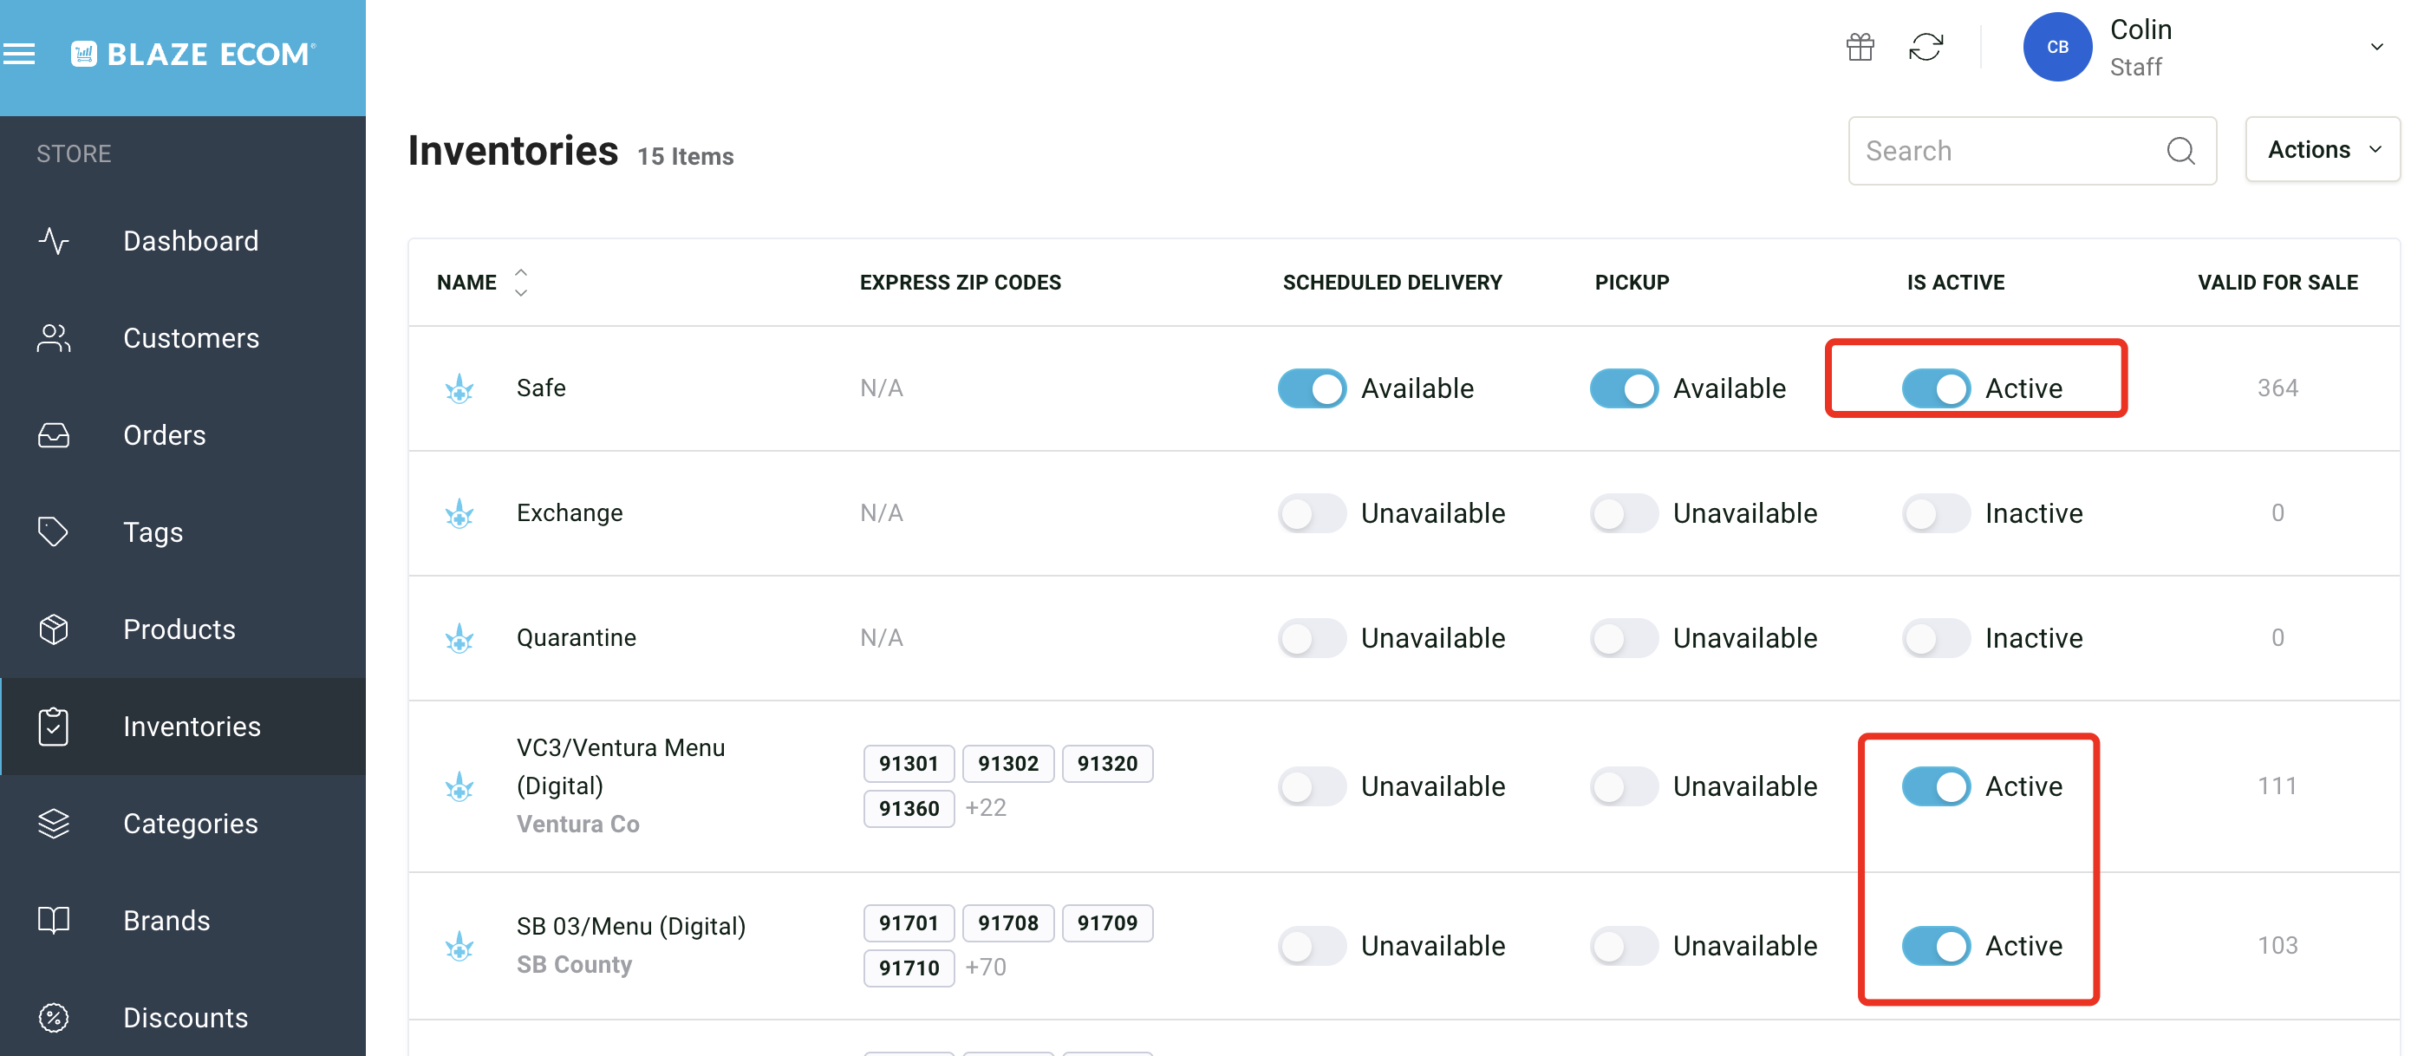The image size is (2424, 1056).
Task: Open the Inventories sidebar entry
Action: (x=192, y=726)
